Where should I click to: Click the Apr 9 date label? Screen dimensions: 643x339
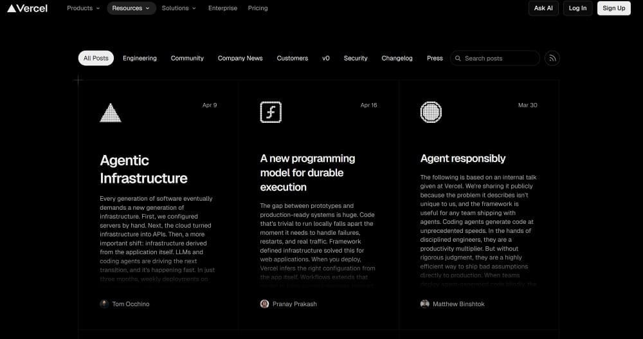point(210,105)
